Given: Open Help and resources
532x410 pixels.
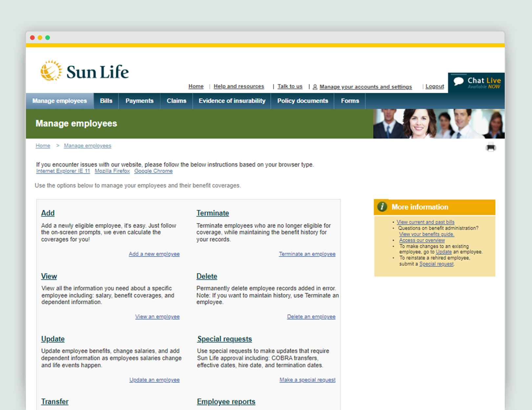Looking at the screenshot, I should 239,86.
